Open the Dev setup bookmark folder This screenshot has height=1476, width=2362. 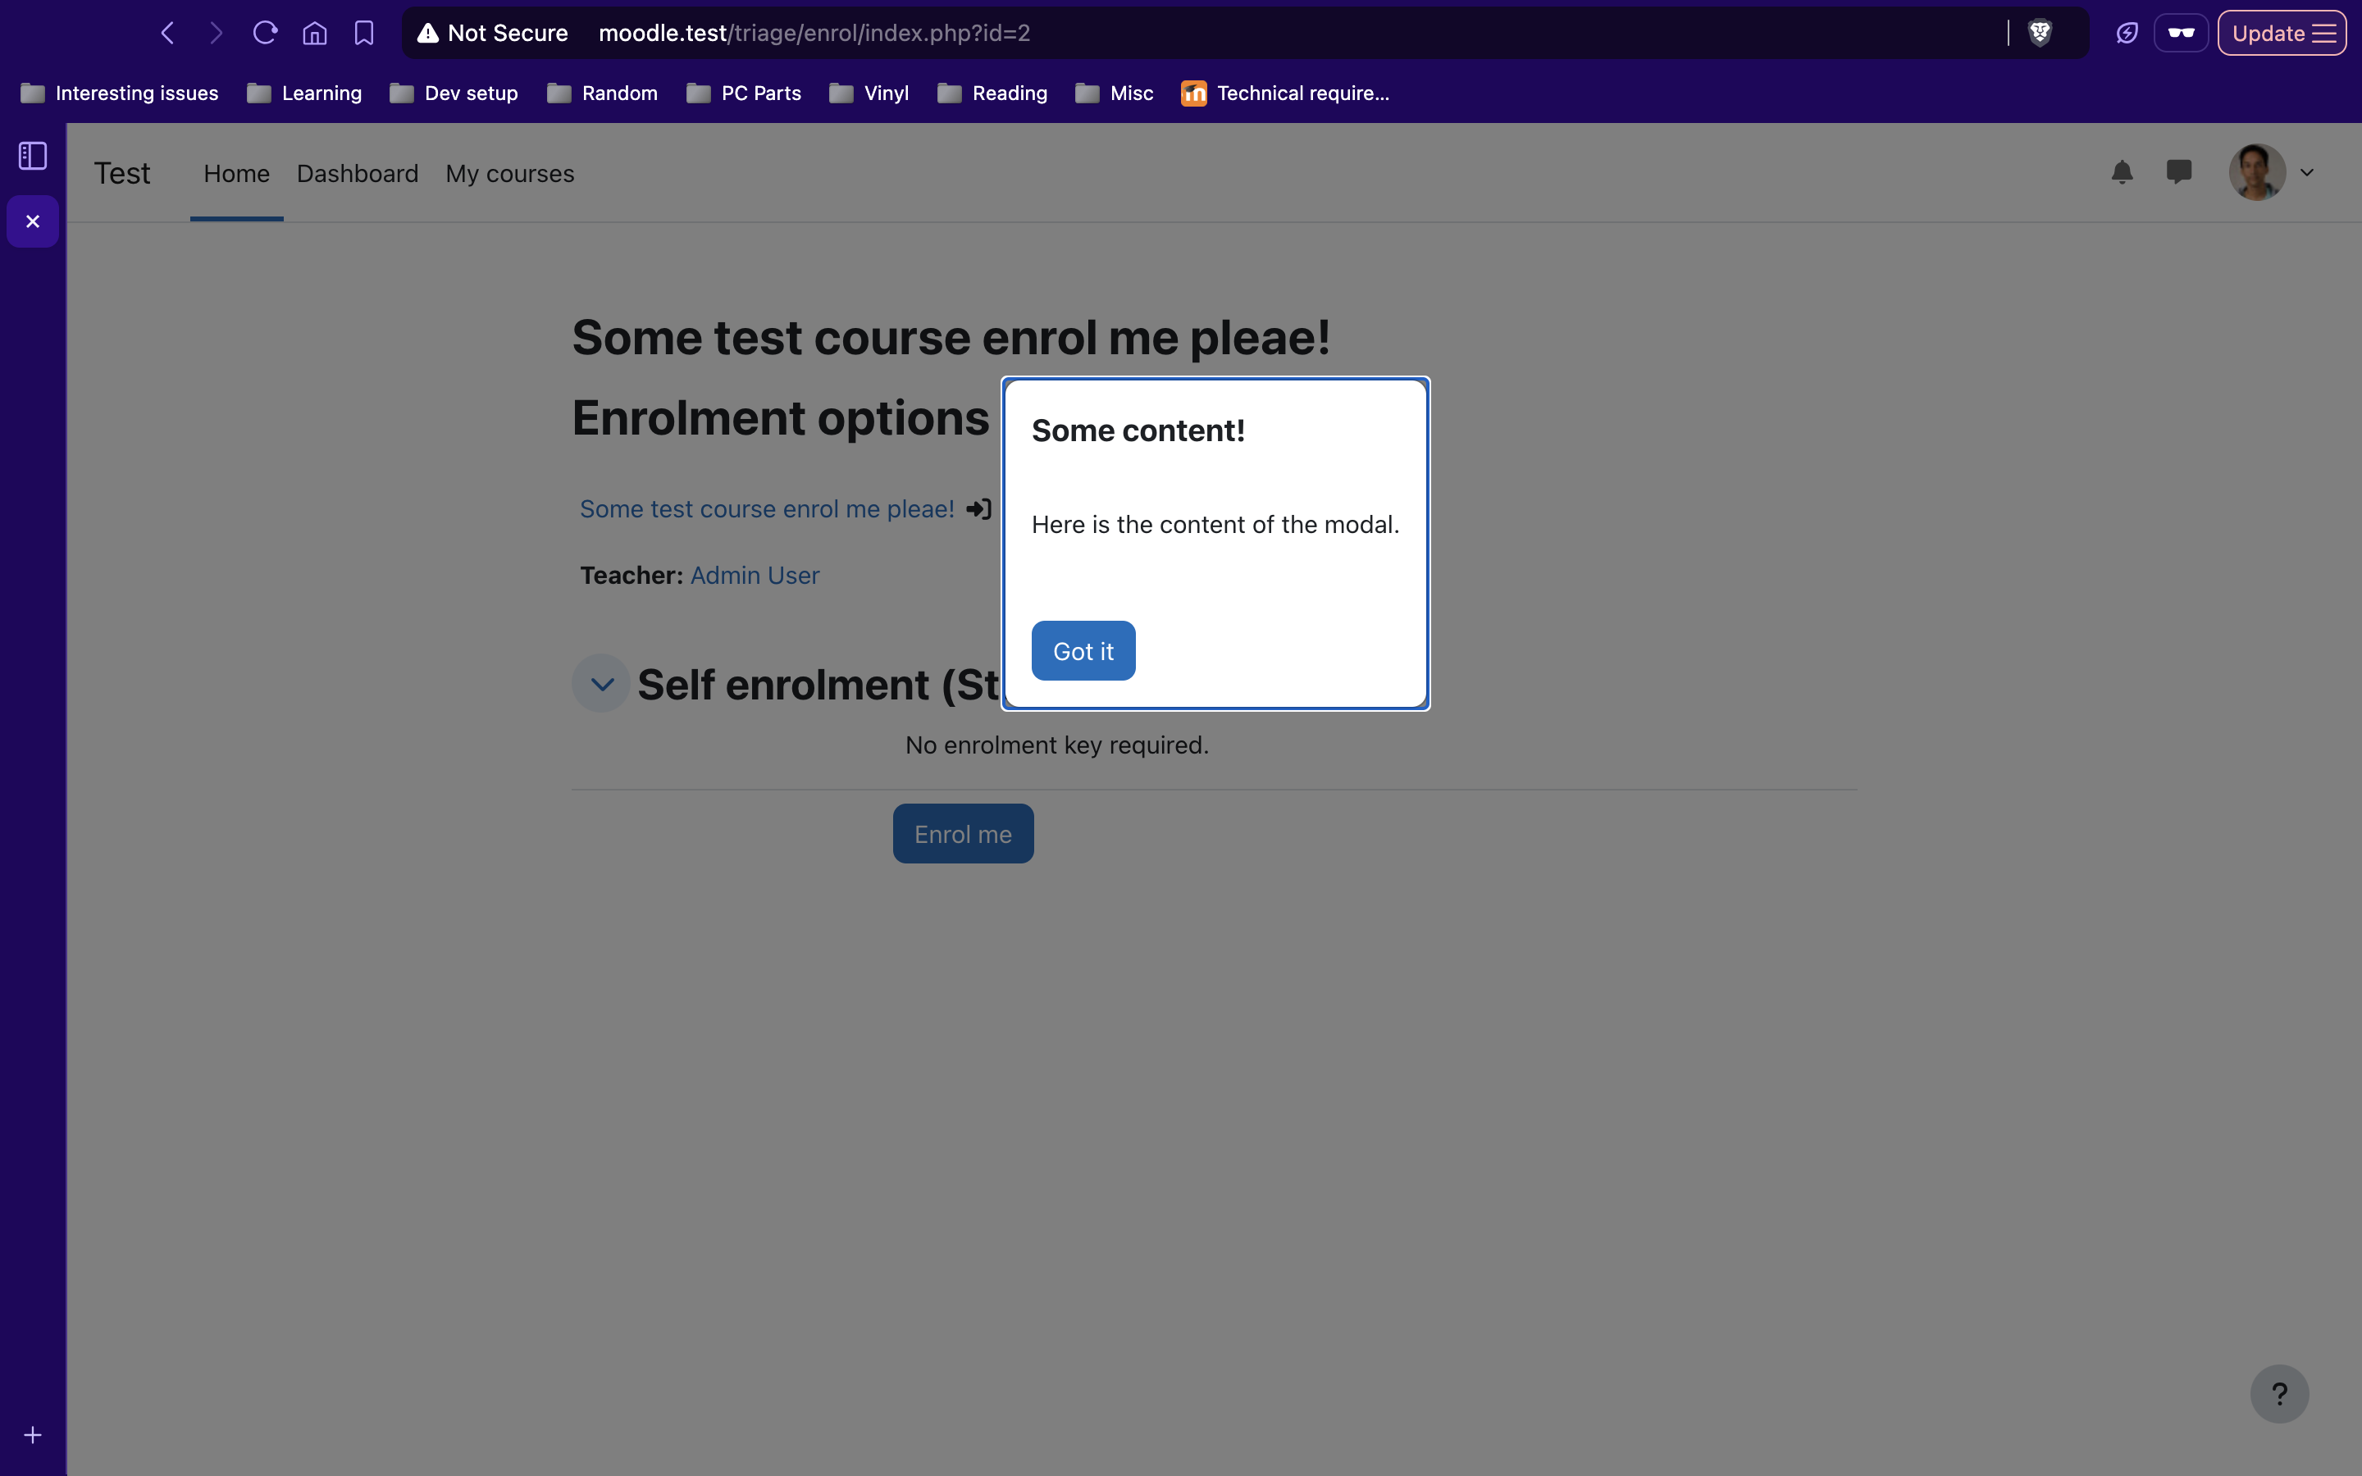pos(453,93)
